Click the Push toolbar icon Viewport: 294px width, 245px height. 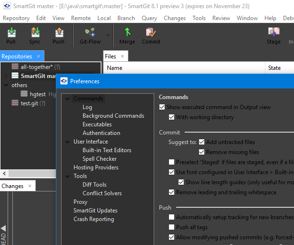point(59,33)
